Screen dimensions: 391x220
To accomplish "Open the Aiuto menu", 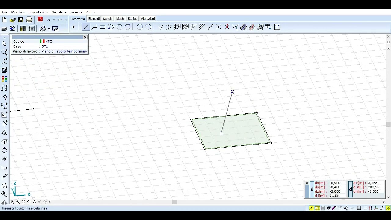I will [x=90, y=12].
